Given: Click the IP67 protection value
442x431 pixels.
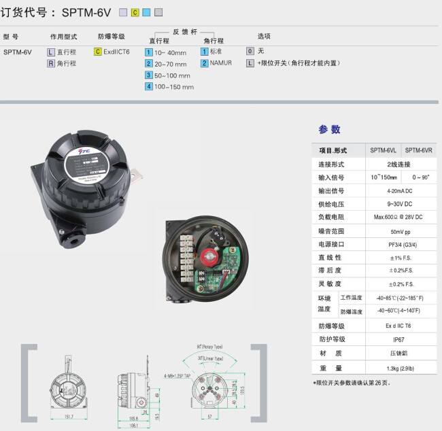Looking at the screenshot, I should 398,340.
